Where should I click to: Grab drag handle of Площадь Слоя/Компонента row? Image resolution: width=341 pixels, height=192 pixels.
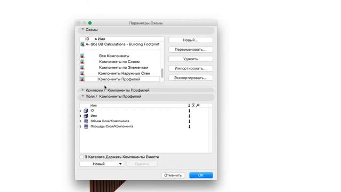[x=80, y=126]
